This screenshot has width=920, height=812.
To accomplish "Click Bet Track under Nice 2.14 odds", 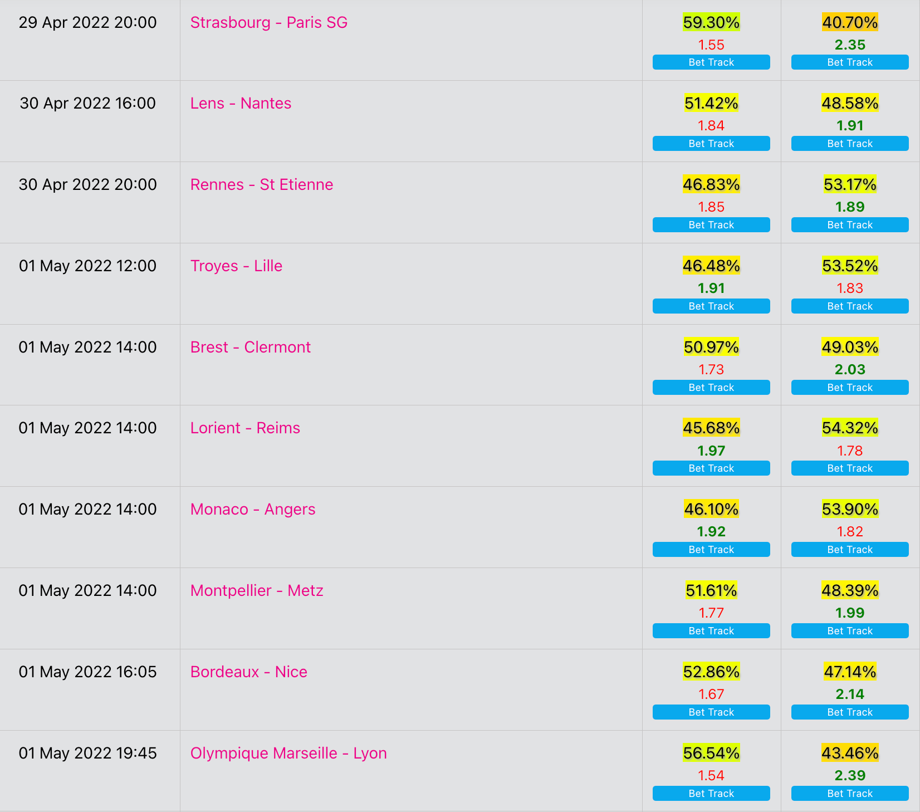I will (x=850, y=712).
